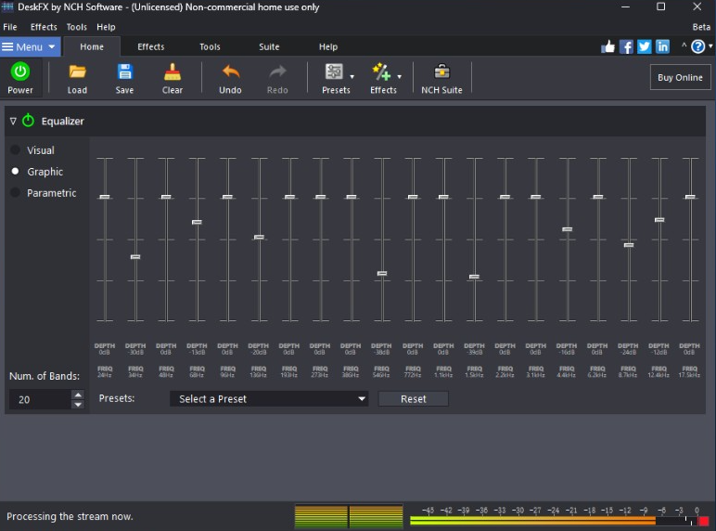The width and height of the screenshot is (716, 531).
Task: Click the green Power icon in toolbar
Action: point(19,71)
